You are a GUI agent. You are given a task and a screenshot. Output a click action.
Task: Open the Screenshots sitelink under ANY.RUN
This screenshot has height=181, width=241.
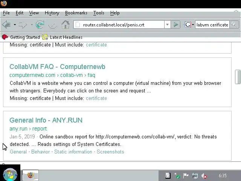(110, 152)
